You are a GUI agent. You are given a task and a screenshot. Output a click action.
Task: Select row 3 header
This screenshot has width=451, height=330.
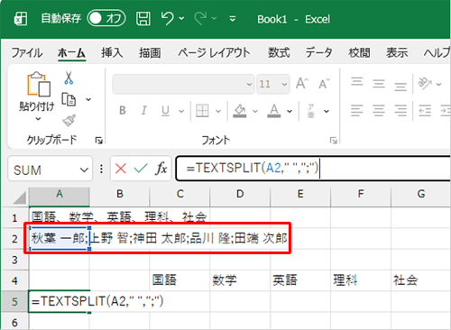click(14, 260)
